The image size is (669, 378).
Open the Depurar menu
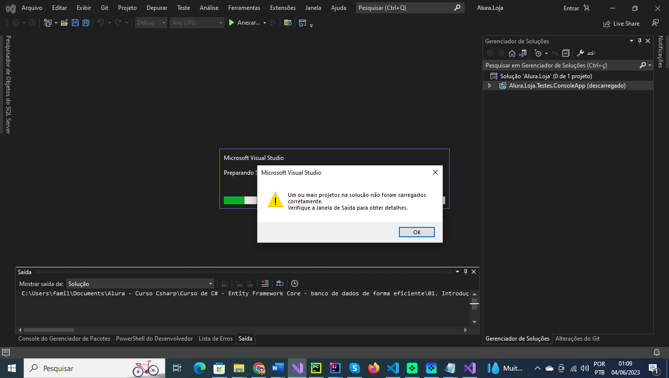tap(157, 8)
